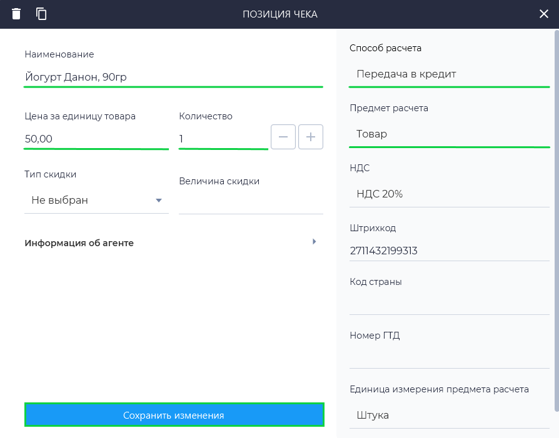Open the Способ расчета selector
Image resolution: width=559 pixels, height=438 pixels.
coord(449,74)
